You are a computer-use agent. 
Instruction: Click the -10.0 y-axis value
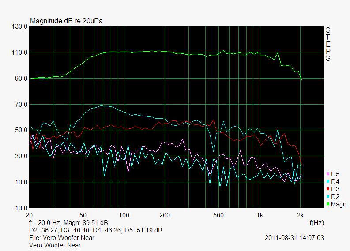point(20,208)
